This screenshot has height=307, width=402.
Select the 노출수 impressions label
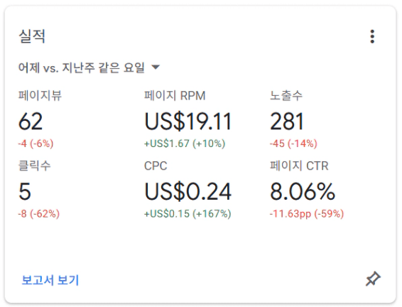286,95
